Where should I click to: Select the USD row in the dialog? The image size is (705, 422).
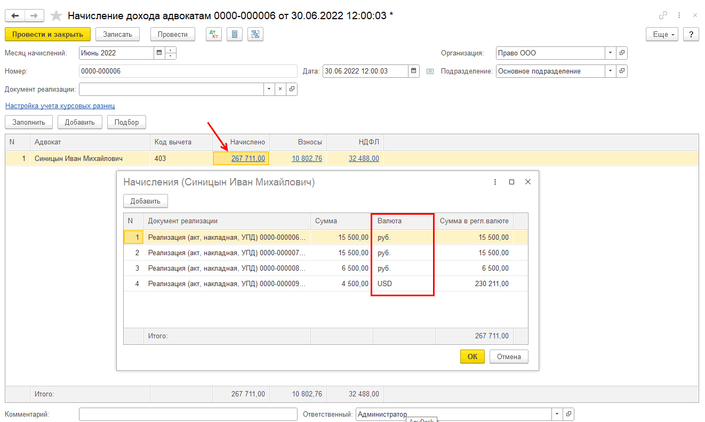pyautogui.click(x=384, y=284)
